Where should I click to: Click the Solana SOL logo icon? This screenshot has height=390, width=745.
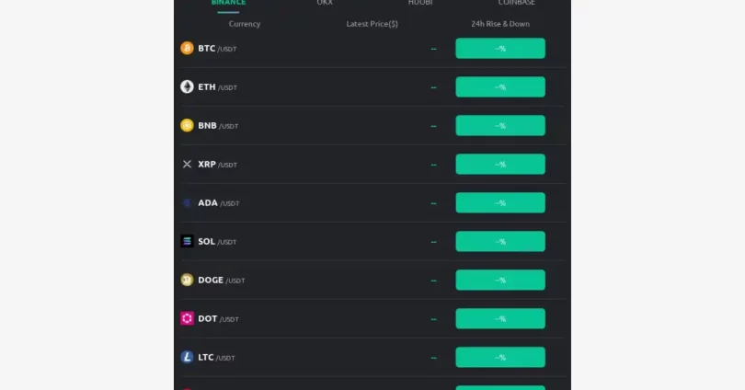[x=188, y=241]
